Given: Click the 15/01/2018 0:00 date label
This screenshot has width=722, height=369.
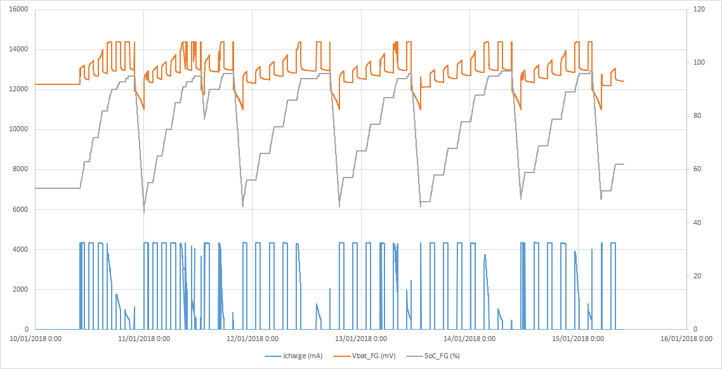Looking at the screenshot, I should pos(578,339).
